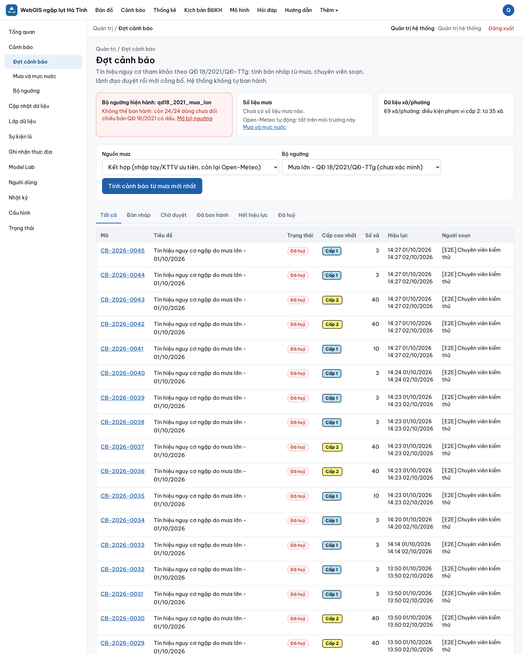Click Tính cảnh báo từ mưa mới nhất
523x654 pixels.
[152, 186]
